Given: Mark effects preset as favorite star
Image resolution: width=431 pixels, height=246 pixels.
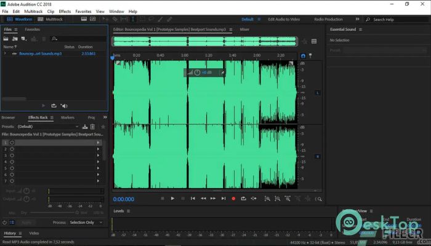Looking at the screenshot, I should click(103, 127).
